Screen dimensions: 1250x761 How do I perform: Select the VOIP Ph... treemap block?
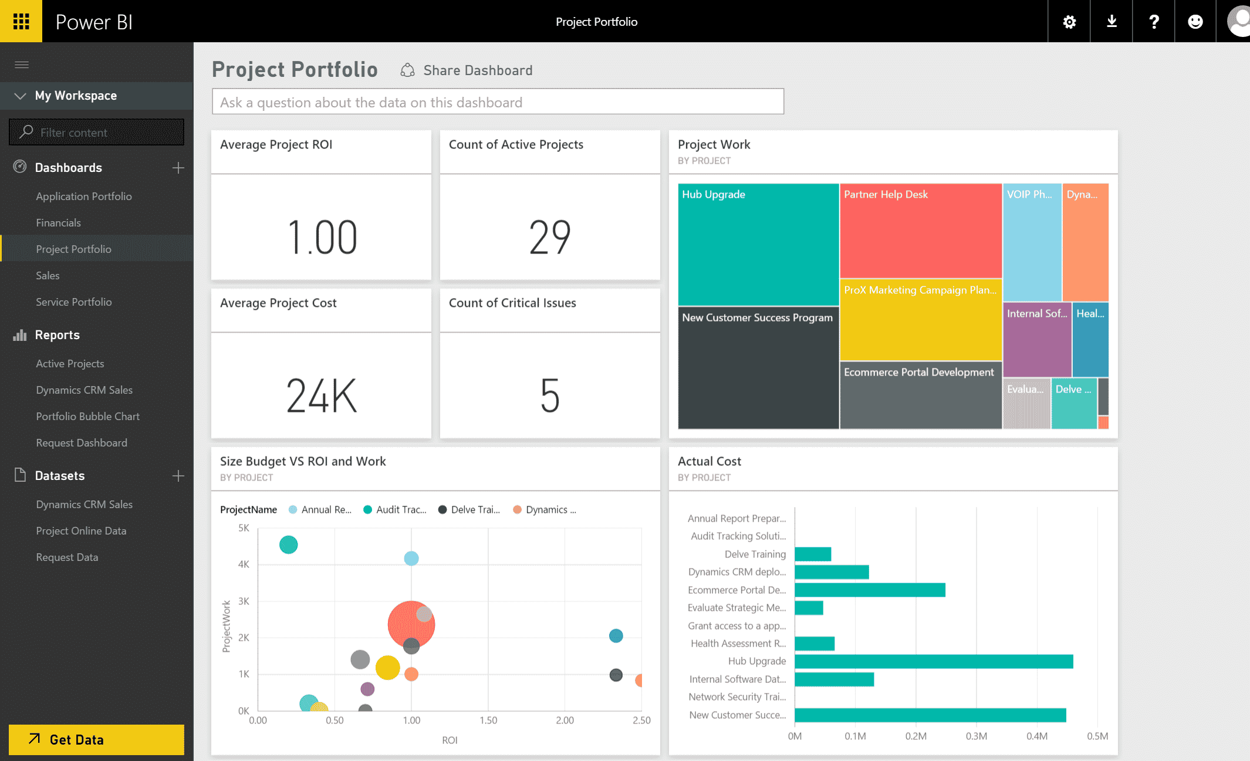[1032, 242]
